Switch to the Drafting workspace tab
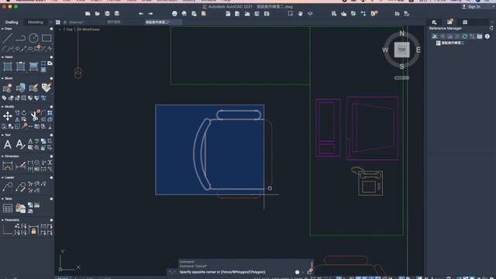This screenshot has height=279, width=496. coord(12,22)
